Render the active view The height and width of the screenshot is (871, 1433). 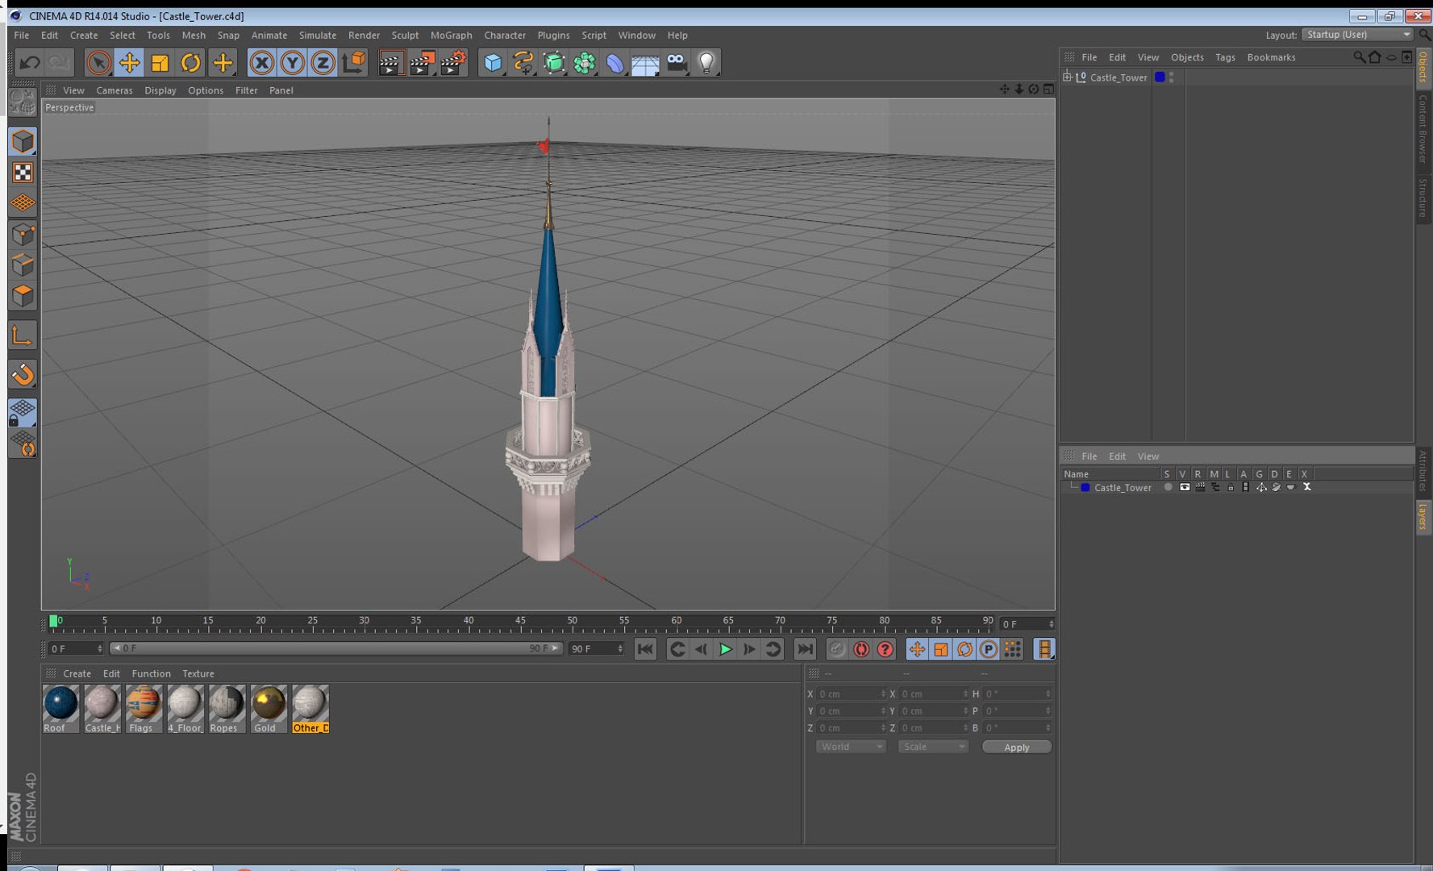[x=391, y=62]
